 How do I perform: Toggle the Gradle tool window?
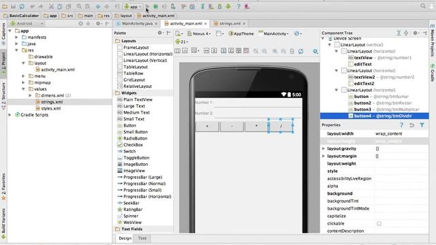(x=433, y=73)
